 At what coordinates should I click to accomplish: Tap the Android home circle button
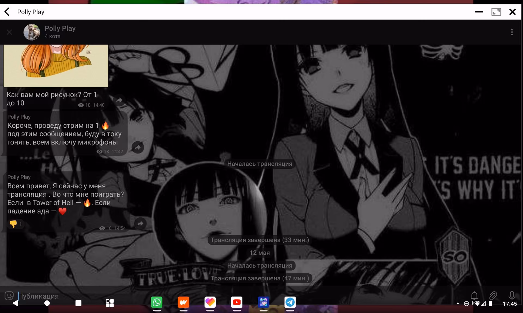pyautogui.click(x=47, y=303)
